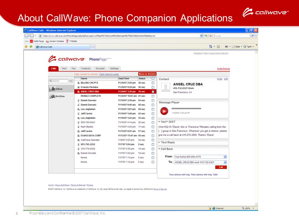299x224 pixels.
Task: Switch to the Text tab
Action: pyautogui.click(x=64, y=68)
